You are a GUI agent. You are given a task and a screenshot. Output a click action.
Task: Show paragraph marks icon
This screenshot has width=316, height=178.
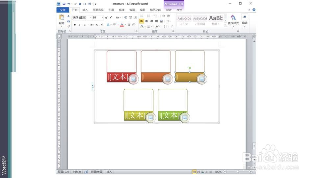172,26
